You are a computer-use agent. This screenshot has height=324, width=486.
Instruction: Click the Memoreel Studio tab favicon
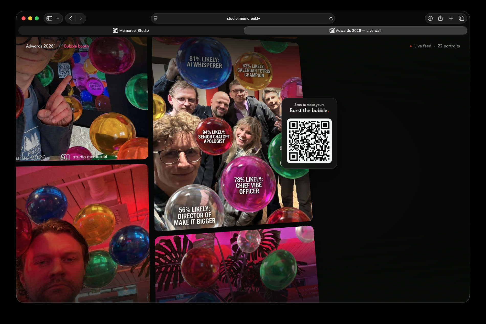pos(115,30)
